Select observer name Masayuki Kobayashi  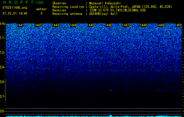(x=105, y=3)
